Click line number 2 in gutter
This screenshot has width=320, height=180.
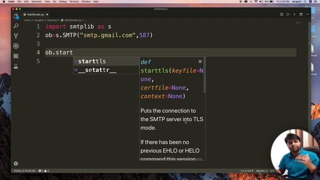point(38,35)
